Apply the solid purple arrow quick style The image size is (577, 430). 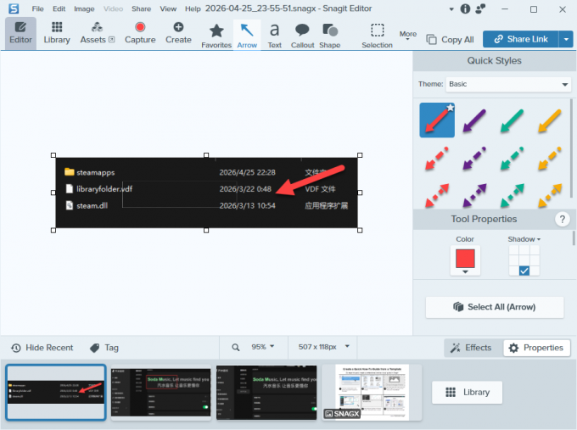pyautogui.click(x=474, y=120)
